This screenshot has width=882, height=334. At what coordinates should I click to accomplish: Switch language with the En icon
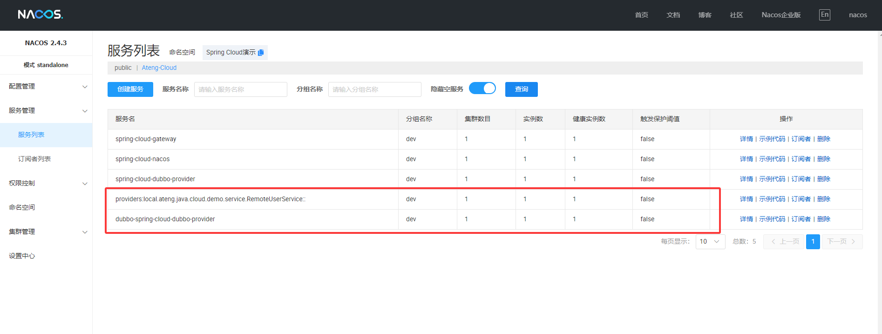pyautogui.click(x=824, y=15)
